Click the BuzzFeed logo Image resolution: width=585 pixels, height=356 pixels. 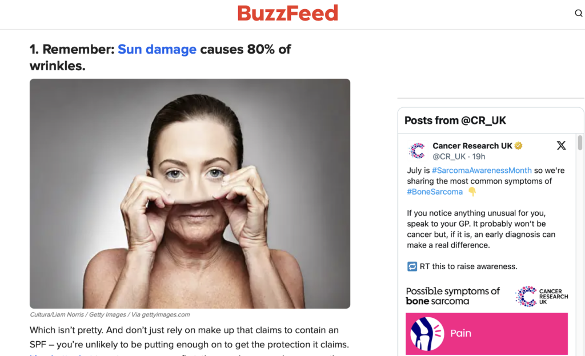288,13
